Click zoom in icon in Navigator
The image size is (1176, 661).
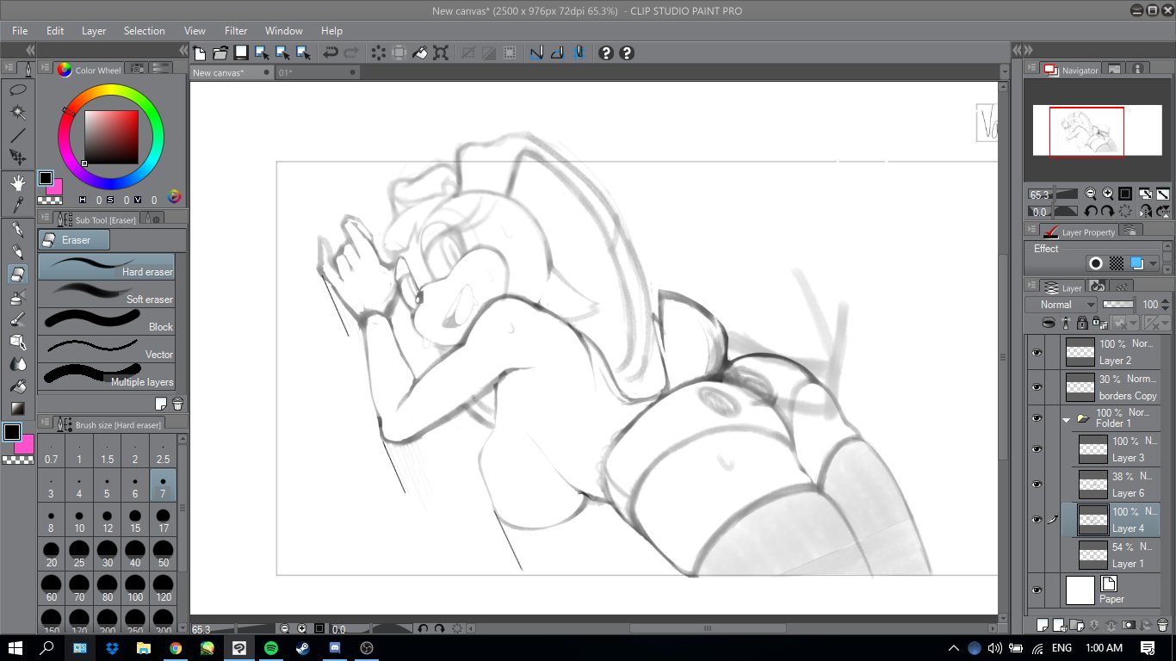[1108, 195]
